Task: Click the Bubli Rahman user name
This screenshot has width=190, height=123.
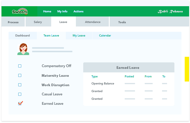Action: tap(170, 11)
